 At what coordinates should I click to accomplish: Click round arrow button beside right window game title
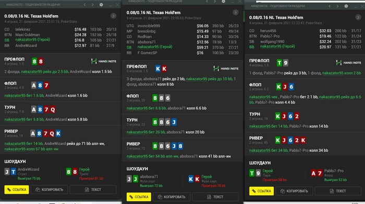[358, 17]
